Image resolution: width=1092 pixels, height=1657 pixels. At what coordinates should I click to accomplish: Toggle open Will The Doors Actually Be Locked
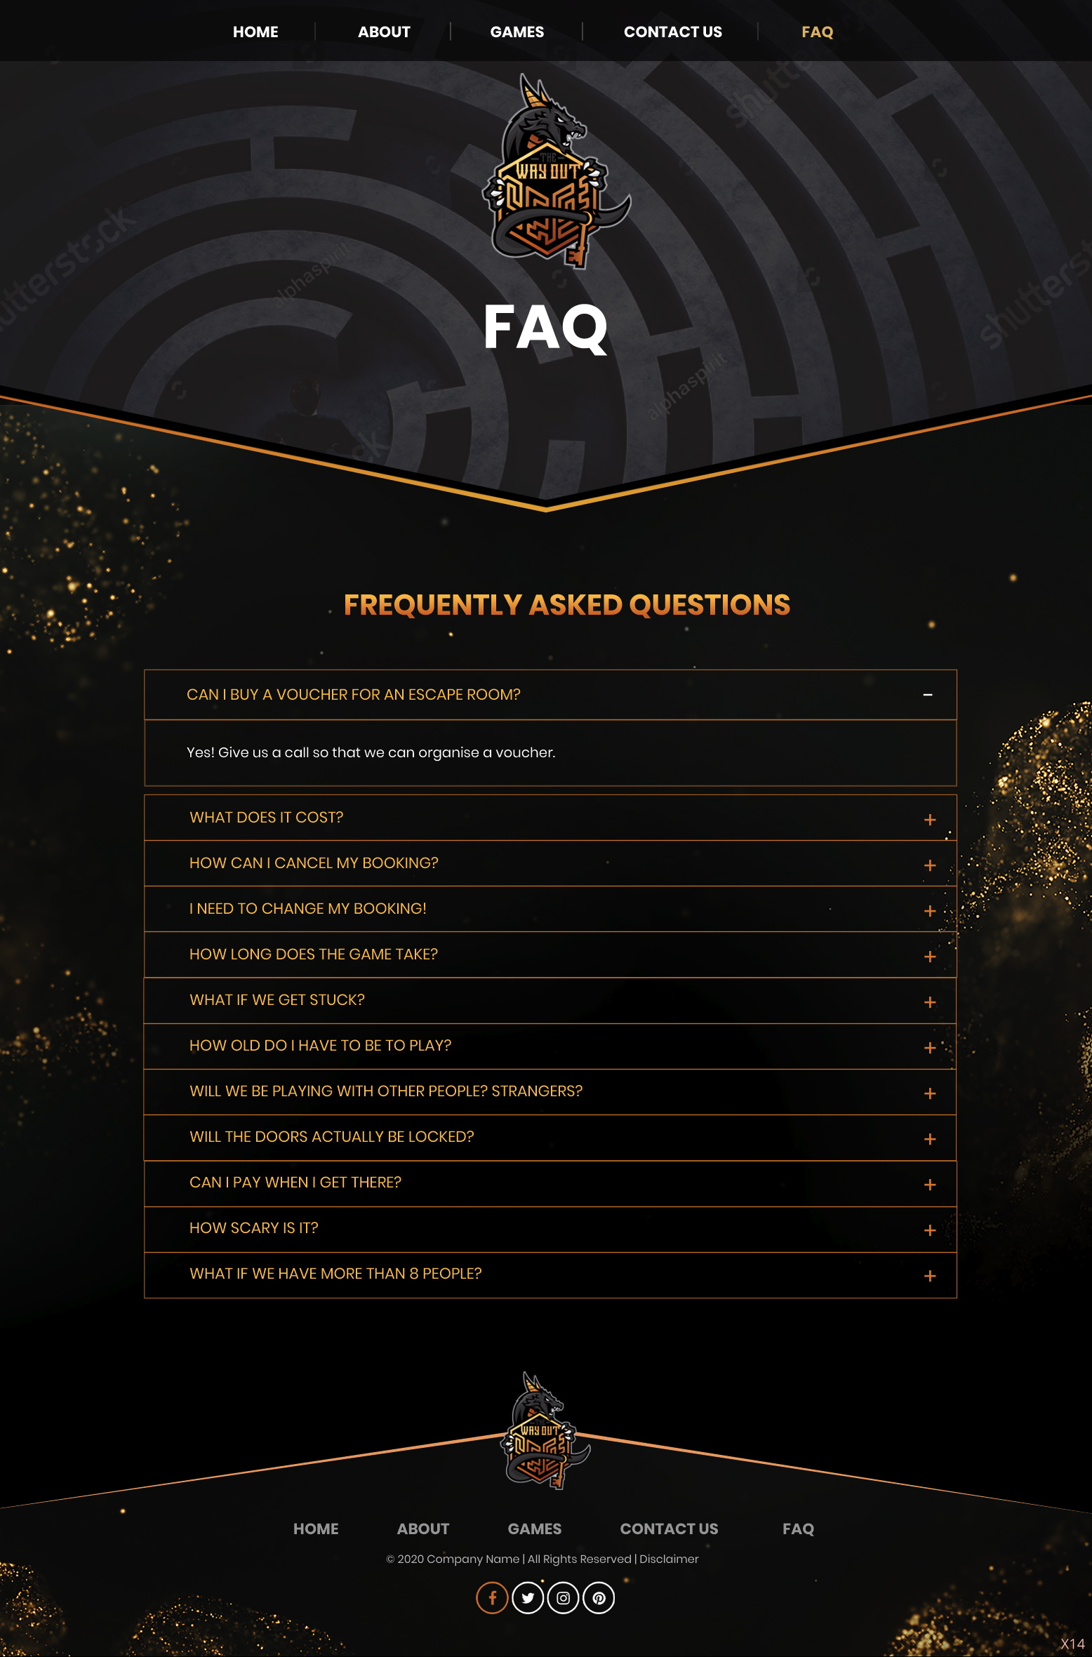(550, 1137)
